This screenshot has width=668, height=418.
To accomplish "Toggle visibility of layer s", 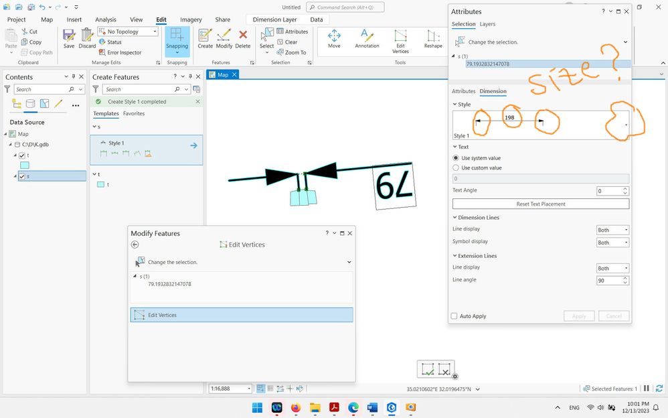I will point(22,176).
